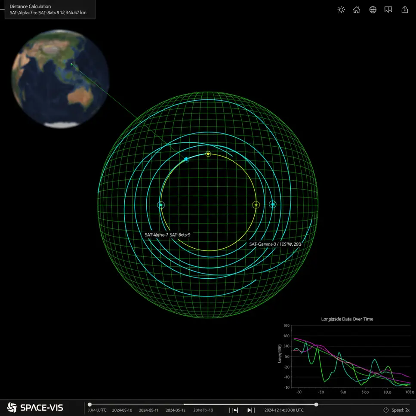The image size is (416, 416).
Task: Select the 2024-05-10 timeline date
Action: (122, 410)
